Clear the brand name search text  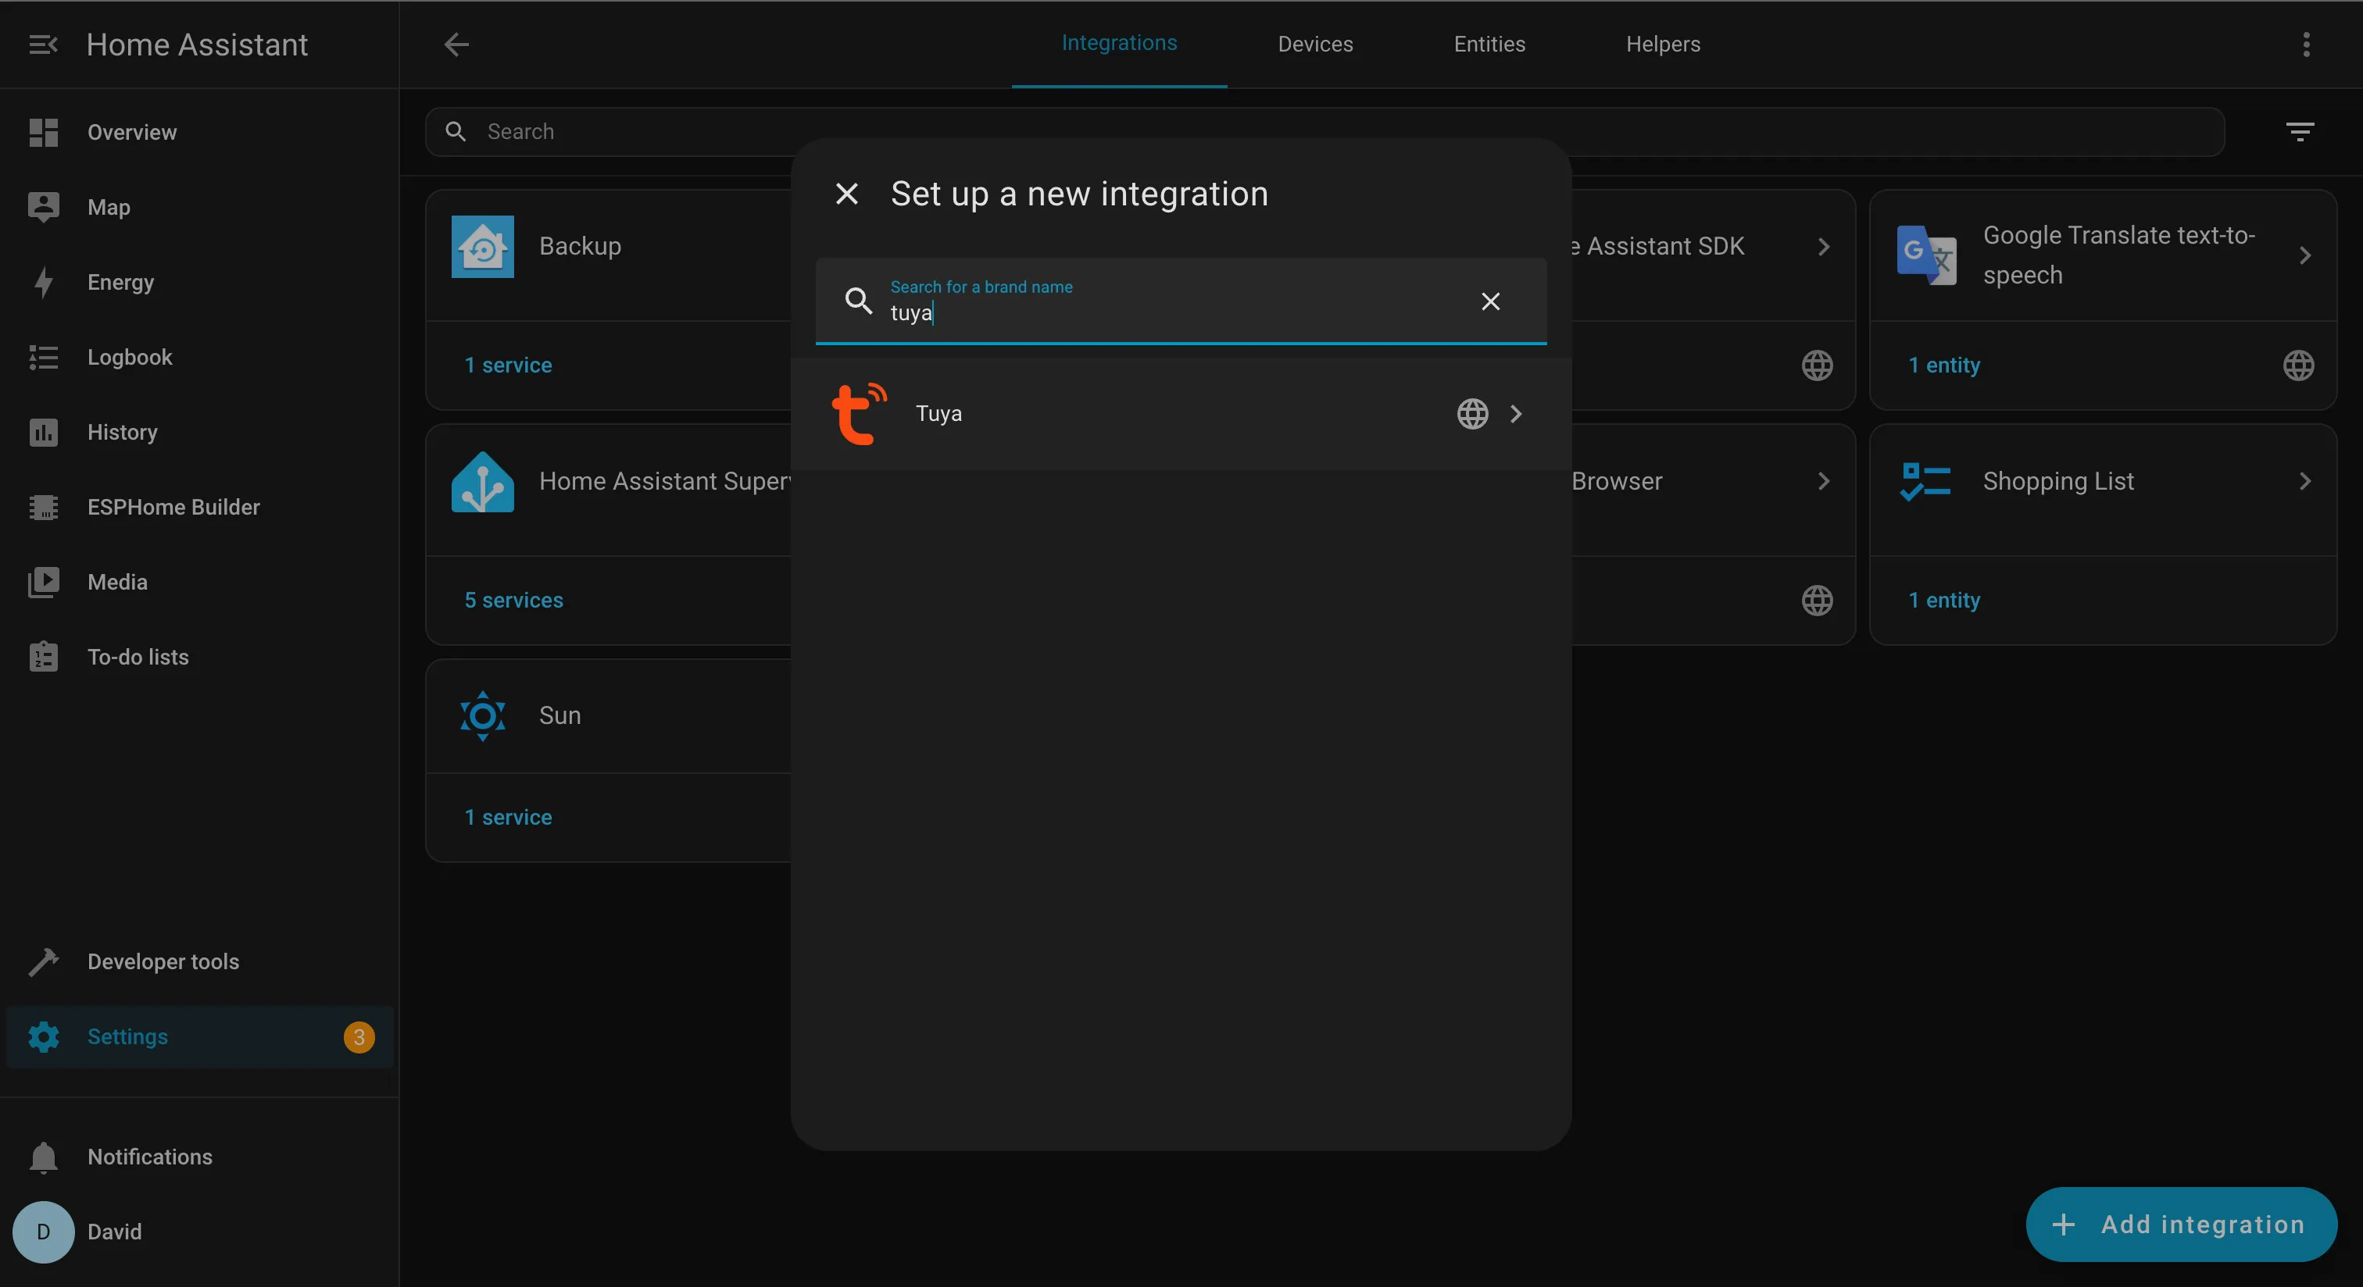pos(1489,301)
